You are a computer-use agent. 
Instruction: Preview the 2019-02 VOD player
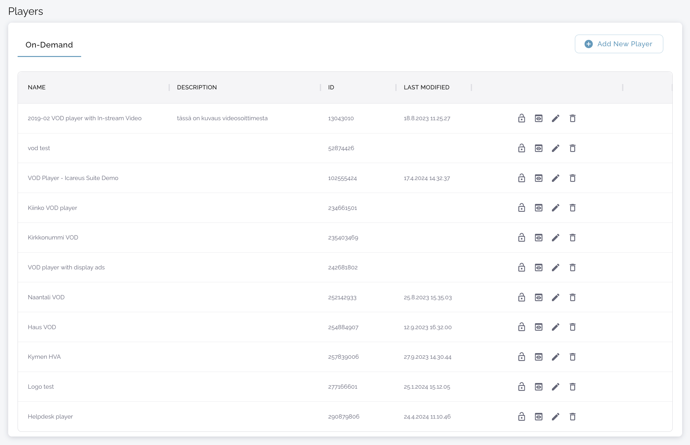[x=538, y=118]
